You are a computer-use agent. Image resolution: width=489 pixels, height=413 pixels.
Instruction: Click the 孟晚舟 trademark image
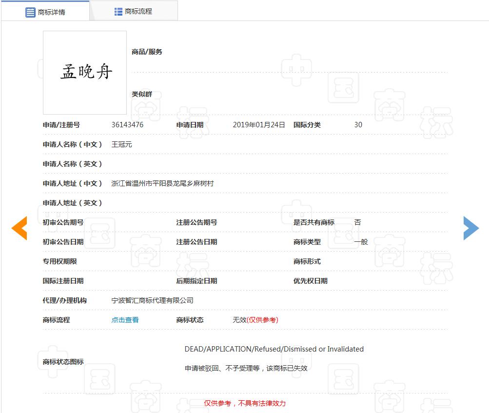coord(85,73)
